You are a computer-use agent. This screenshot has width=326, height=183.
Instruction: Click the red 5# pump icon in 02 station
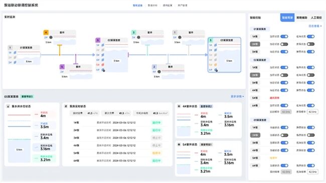pyautogui.click(x=103, y=65)
